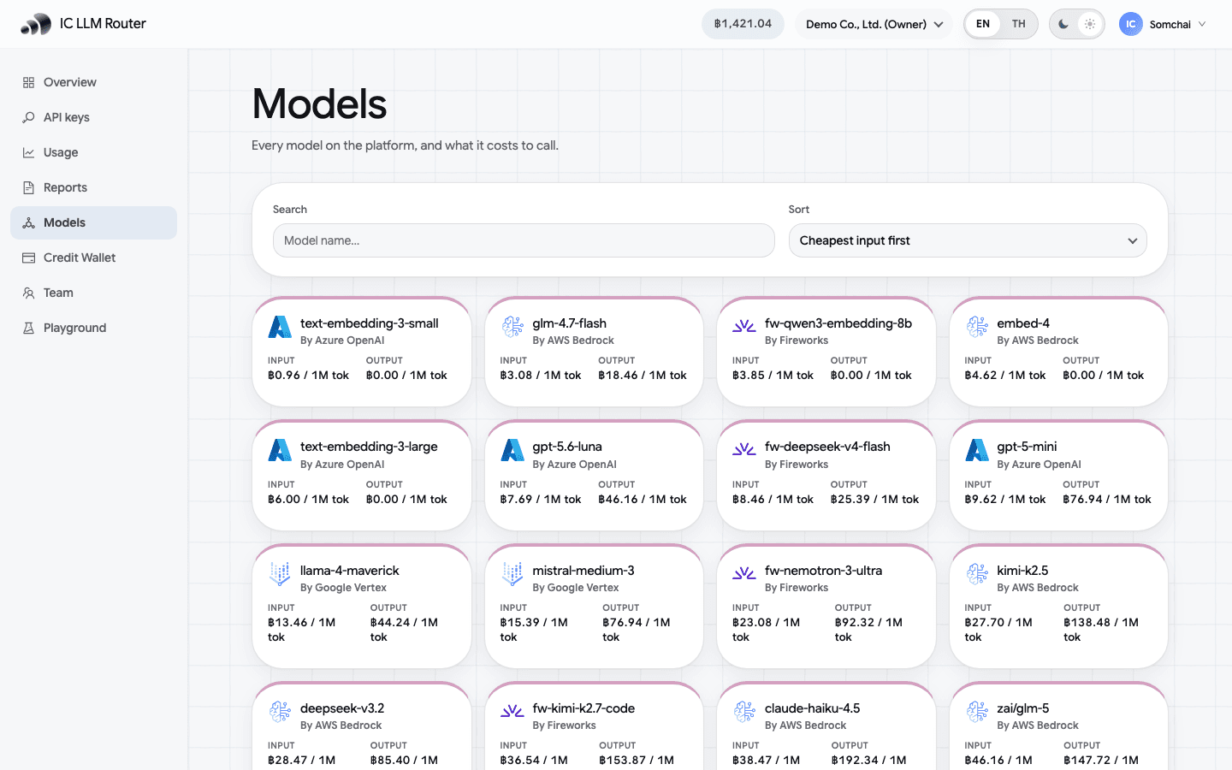
Task: Go to the Overview page
Action: tap(93, 82)
